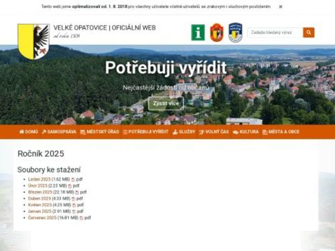335x251 pixels.
Task: Click the pdf icon beside Červenec 2025
Action: click(x=81, y=218)
